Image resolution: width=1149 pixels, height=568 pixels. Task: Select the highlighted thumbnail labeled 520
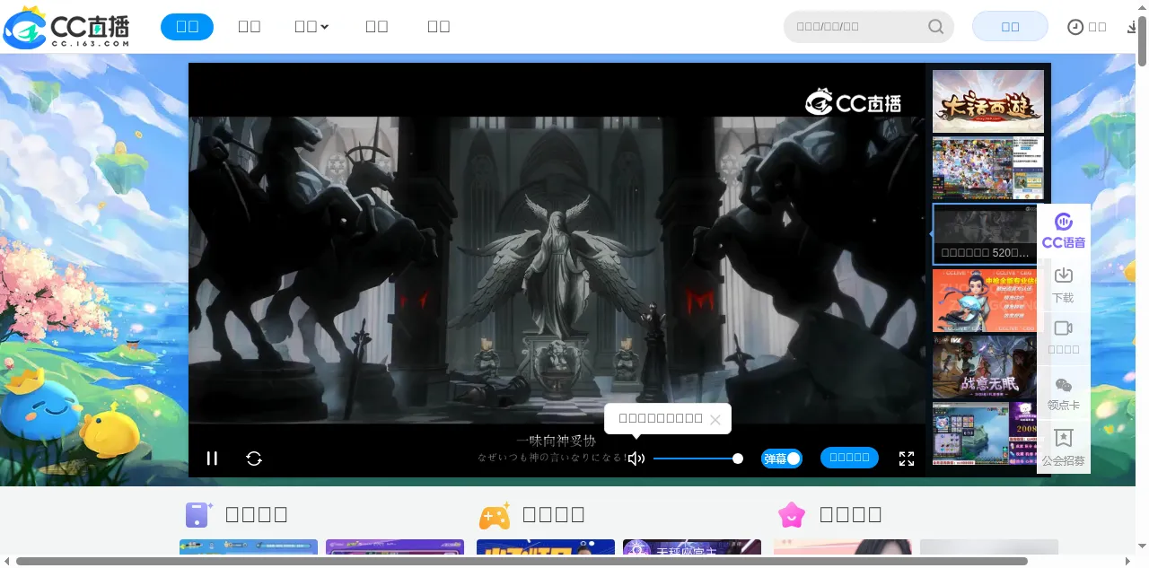coord(985,234)
